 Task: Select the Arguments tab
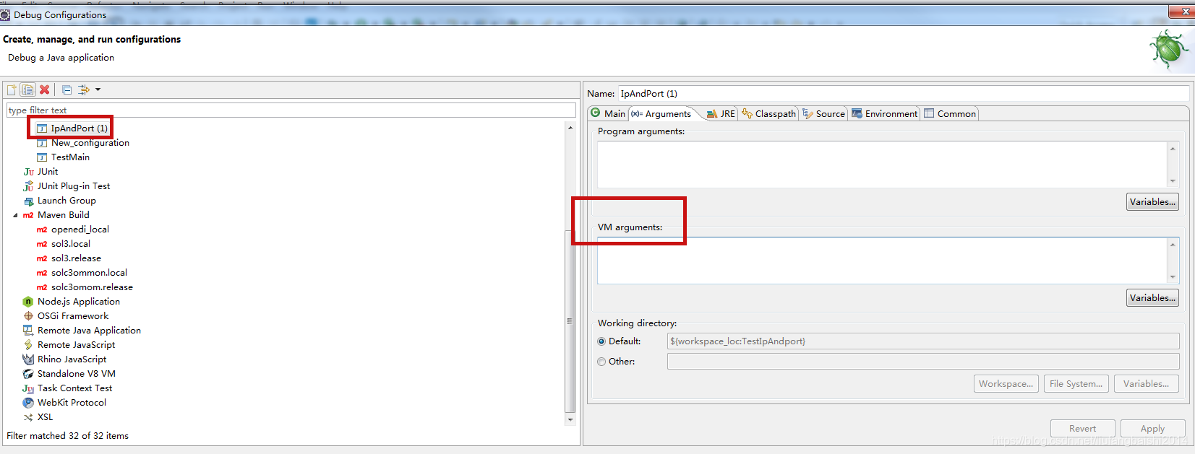(661, 113)
